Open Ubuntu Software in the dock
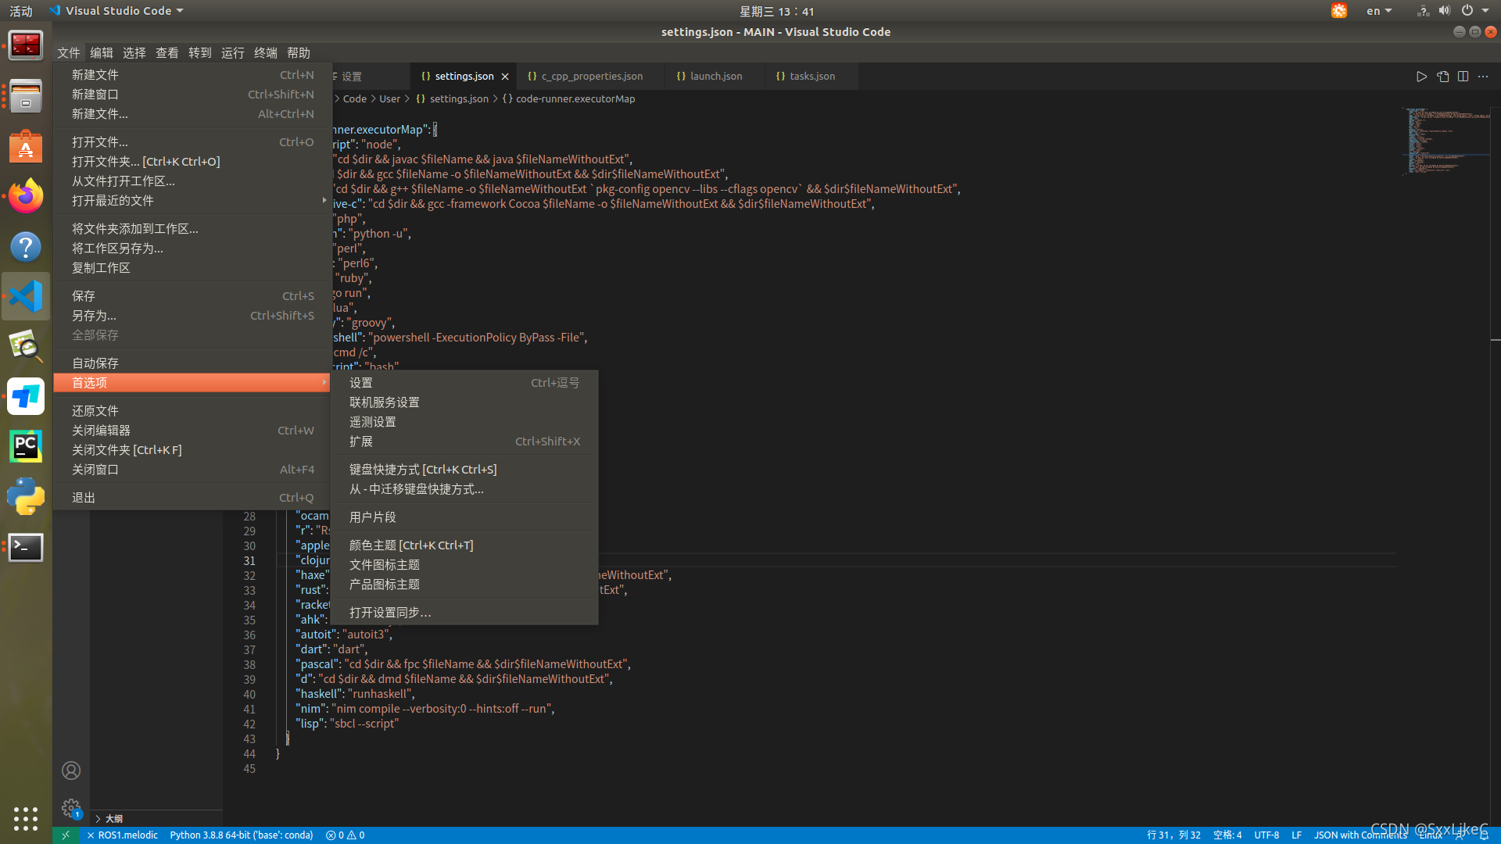 tap(26, 146)
